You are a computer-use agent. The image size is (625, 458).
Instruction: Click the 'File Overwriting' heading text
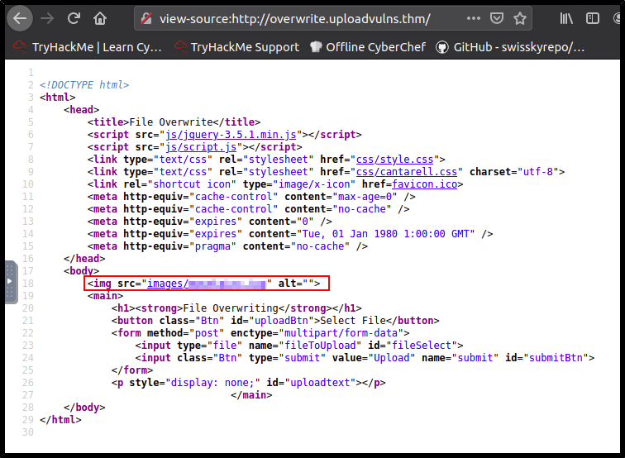tap(231, 308)
